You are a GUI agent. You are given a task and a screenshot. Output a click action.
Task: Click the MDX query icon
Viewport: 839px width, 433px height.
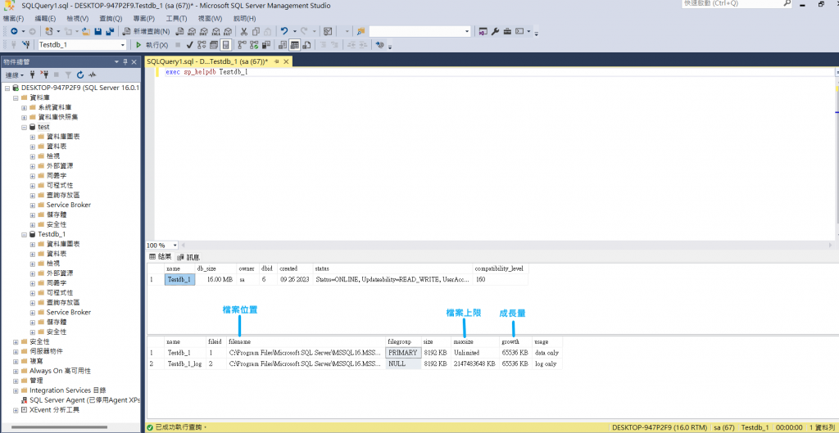pos(191,32)
